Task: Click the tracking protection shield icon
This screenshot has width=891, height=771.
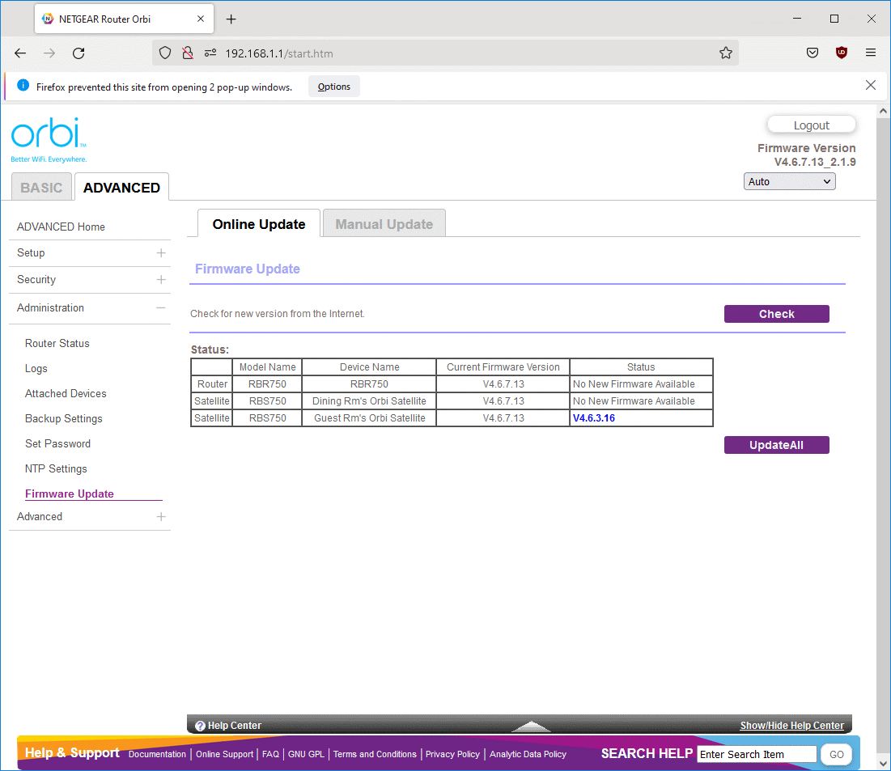Action: 165,53
